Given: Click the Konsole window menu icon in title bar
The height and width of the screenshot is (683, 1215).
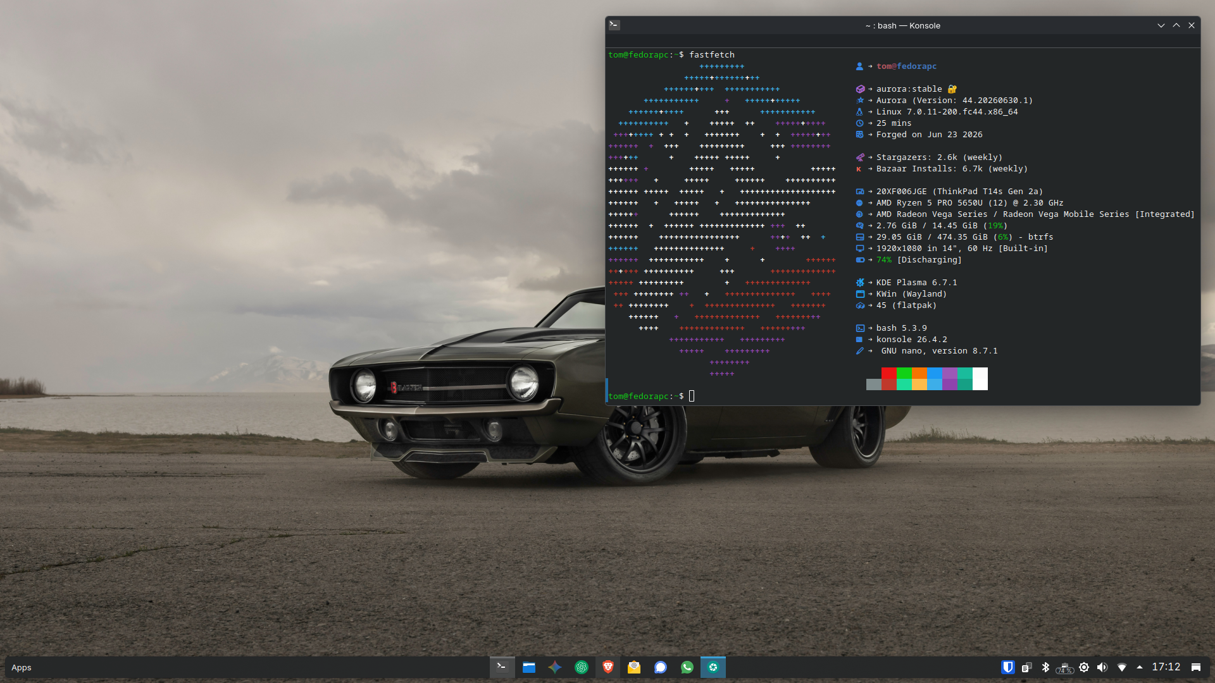Looking at the screenshot, I should point(614,25).
